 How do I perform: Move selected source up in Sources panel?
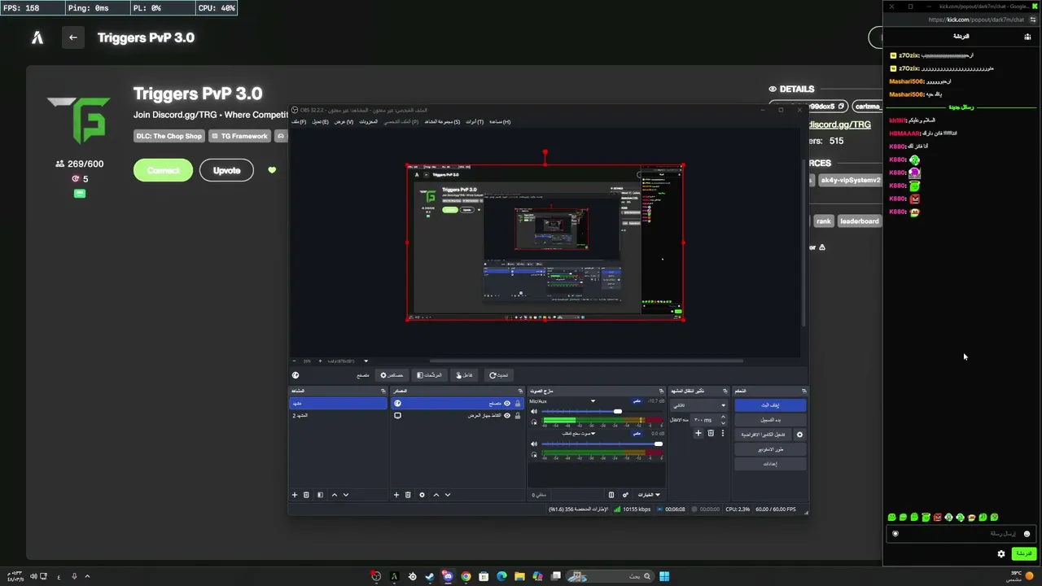point(436,495)
